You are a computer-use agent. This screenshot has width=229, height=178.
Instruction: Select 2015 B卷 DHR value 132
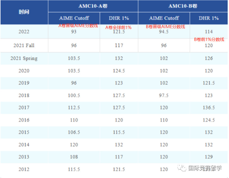pos(209,132)
